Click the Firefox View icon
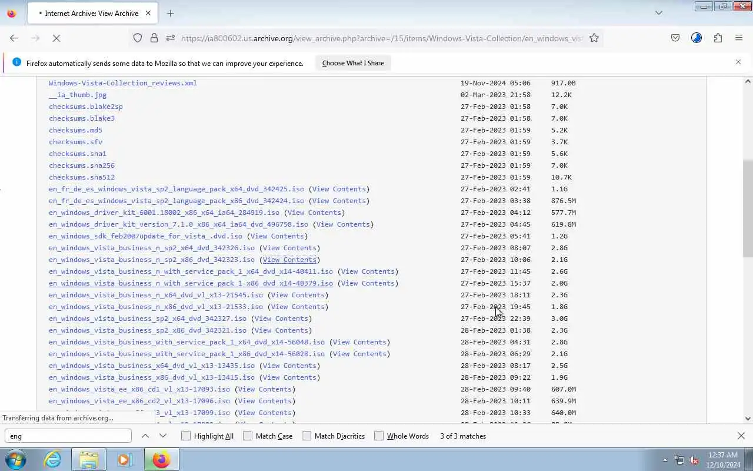The image size is (753, 471). (x=11, y=13)
